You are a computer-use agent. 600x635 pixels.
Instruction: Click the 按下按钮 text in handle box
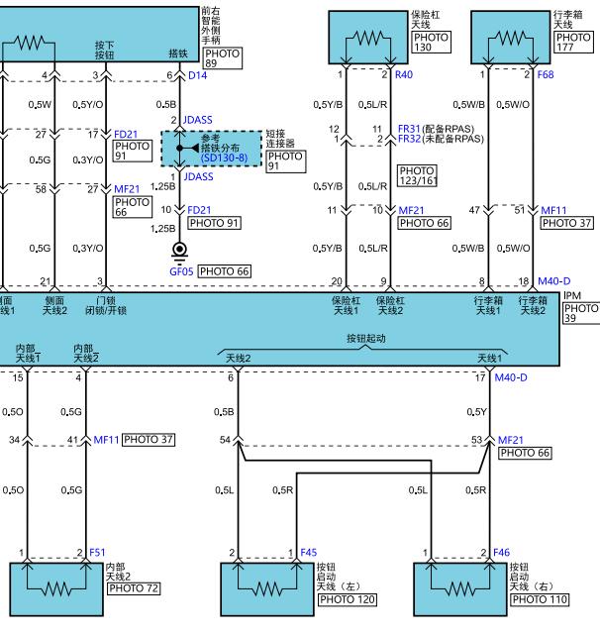coord(104,51)
